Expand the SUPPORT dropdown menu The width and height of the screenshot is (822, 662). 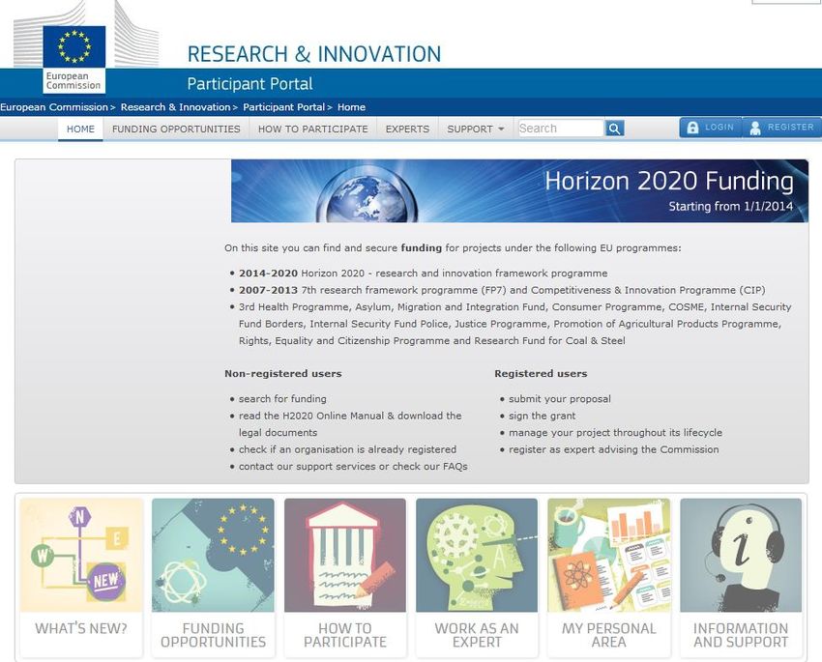[x=475, y=129]
